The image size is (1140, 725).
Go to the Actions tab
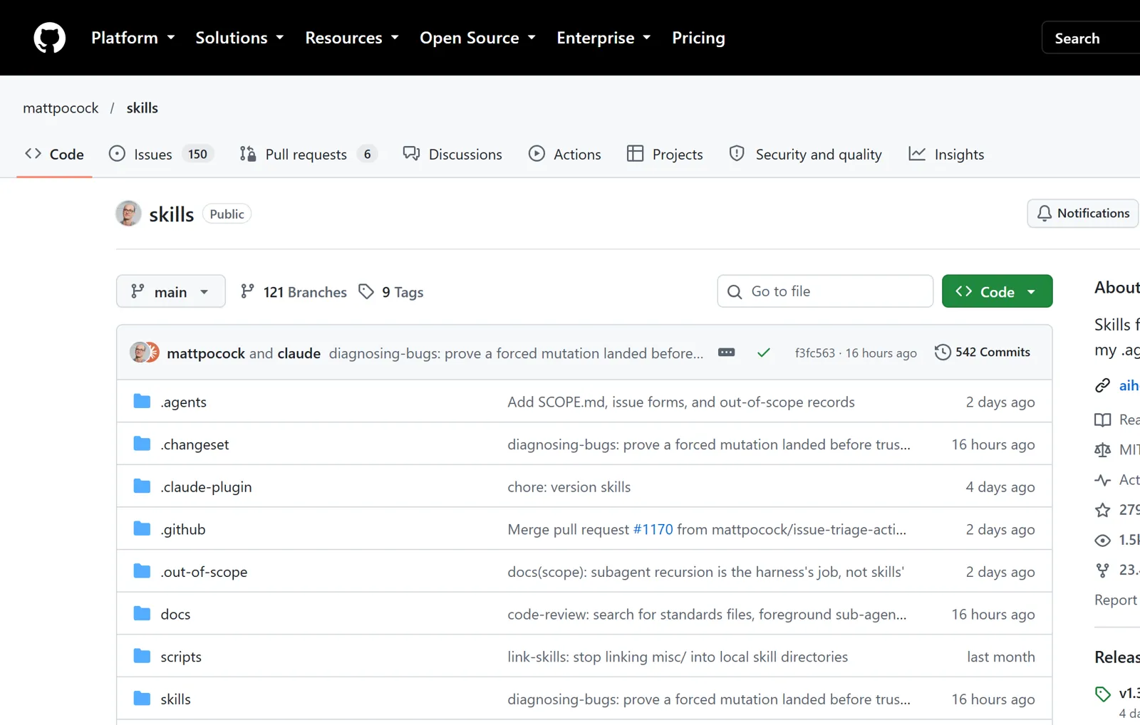pos(565,154)
